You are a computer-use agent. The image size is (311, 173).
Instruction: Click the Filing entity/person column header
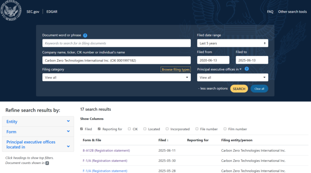(x=237, y=140)
